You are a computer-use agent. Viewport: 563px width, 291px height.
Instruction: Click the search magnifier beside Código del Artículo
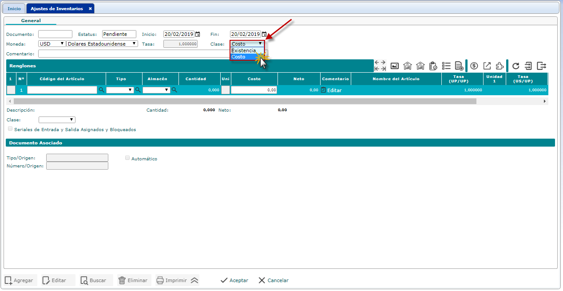pyautogui.click(x=101, y=90)
